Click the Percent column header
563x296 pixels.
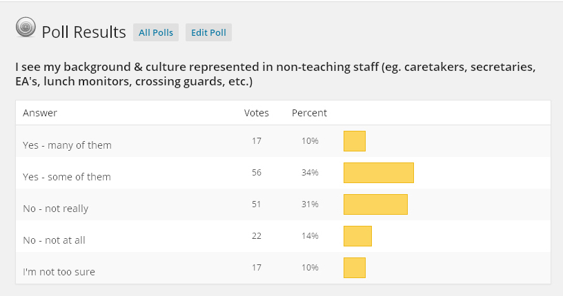coord(309,113)
